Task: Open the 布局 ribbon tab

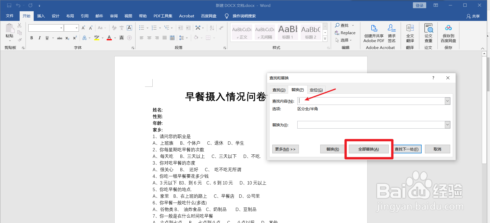Action: (70, 16)
